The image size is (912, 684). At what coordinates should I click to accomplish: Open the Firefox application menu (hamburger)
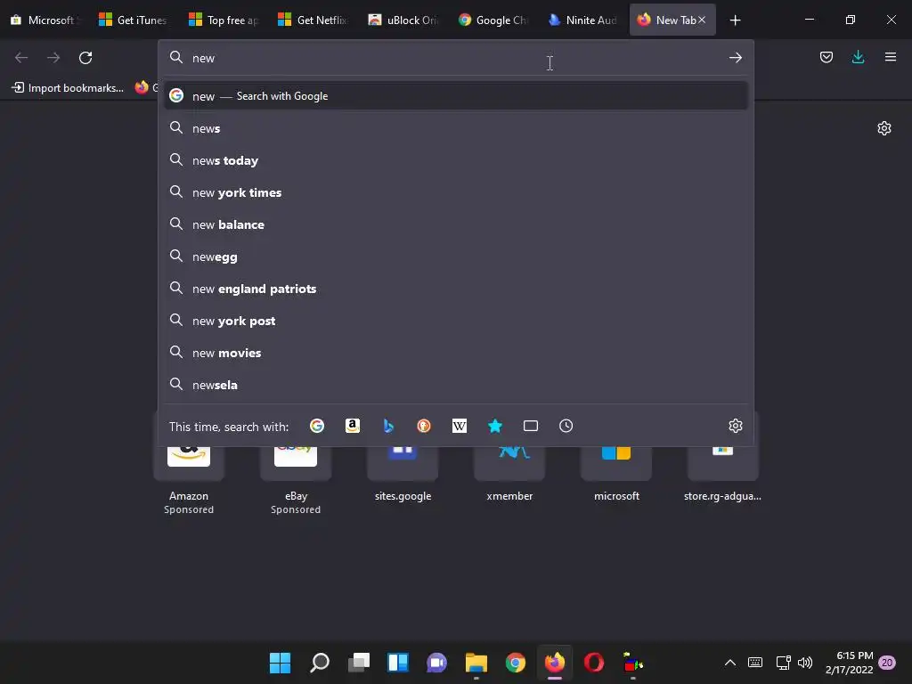[x=890, y=57]
